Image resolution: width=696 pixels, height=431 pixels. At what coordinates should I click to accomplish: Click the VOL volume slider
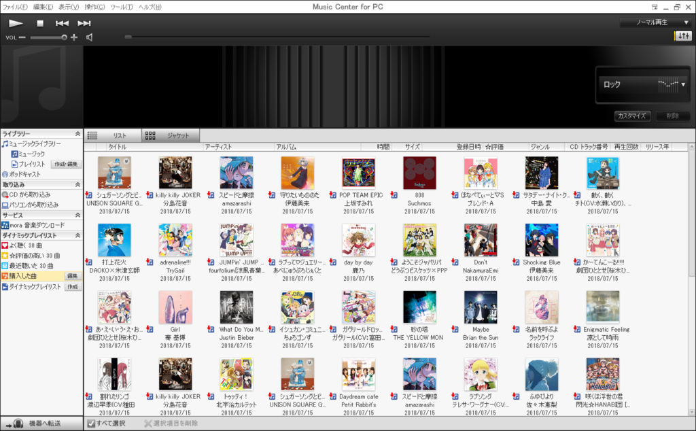[x=49, y=37]
